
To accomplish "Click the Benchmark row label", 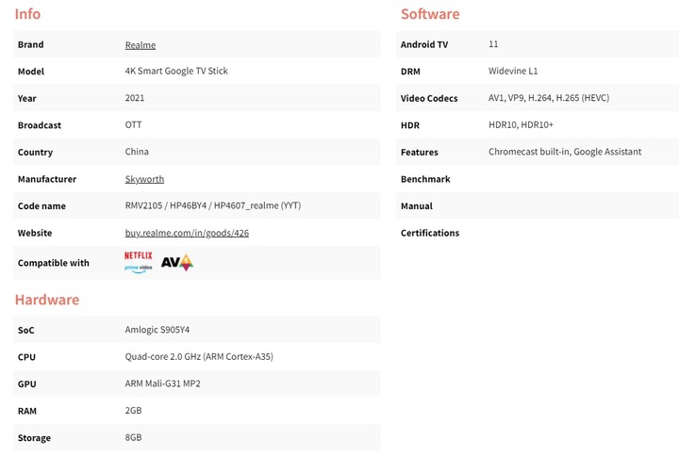I will [x=425, y=179].
